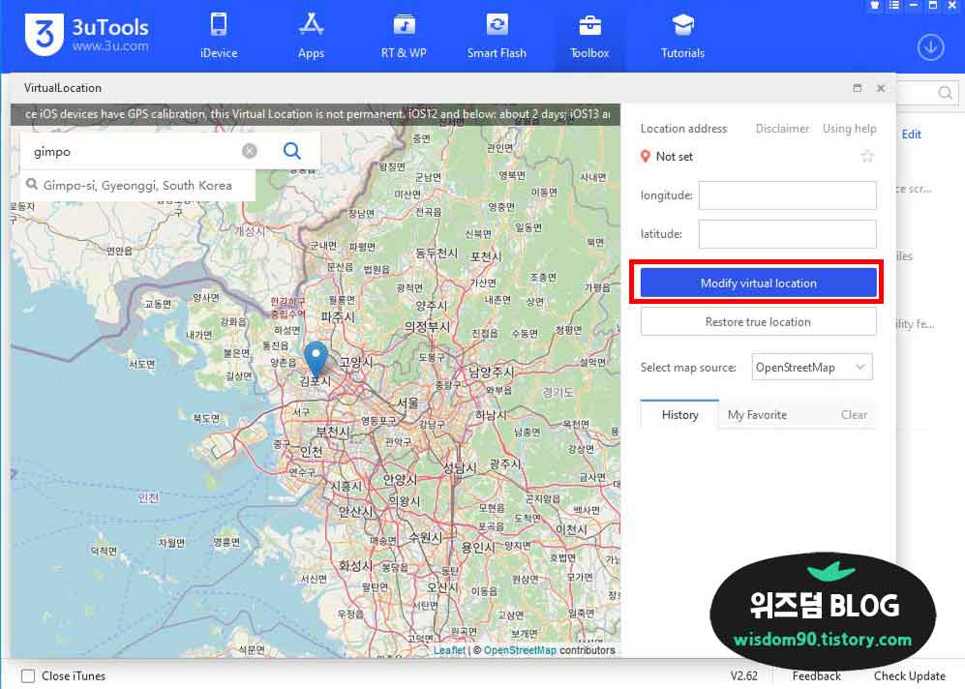Image resolution: width=965 pixels, height=689 pixels.
Task: Enable the Close iTunes option
Action: coord(28,676)
